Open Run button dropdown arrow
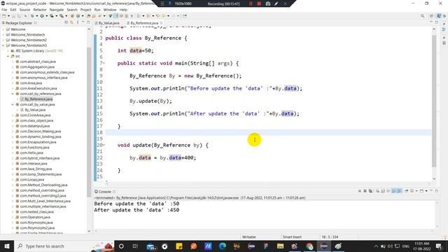Viewport: 448px width, 252px height. point(46,16)
